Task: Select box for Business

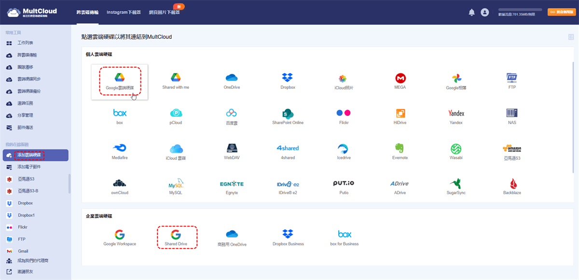Action: click(x=344, y=238)
